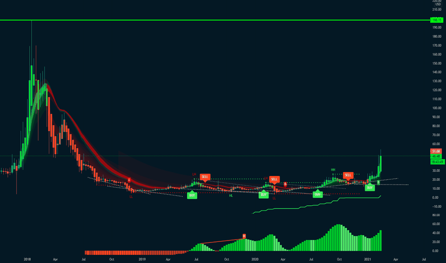Click the 2019 label on time axis
Image resolution: width=446 pixels, height=263 pixels.
142,259
